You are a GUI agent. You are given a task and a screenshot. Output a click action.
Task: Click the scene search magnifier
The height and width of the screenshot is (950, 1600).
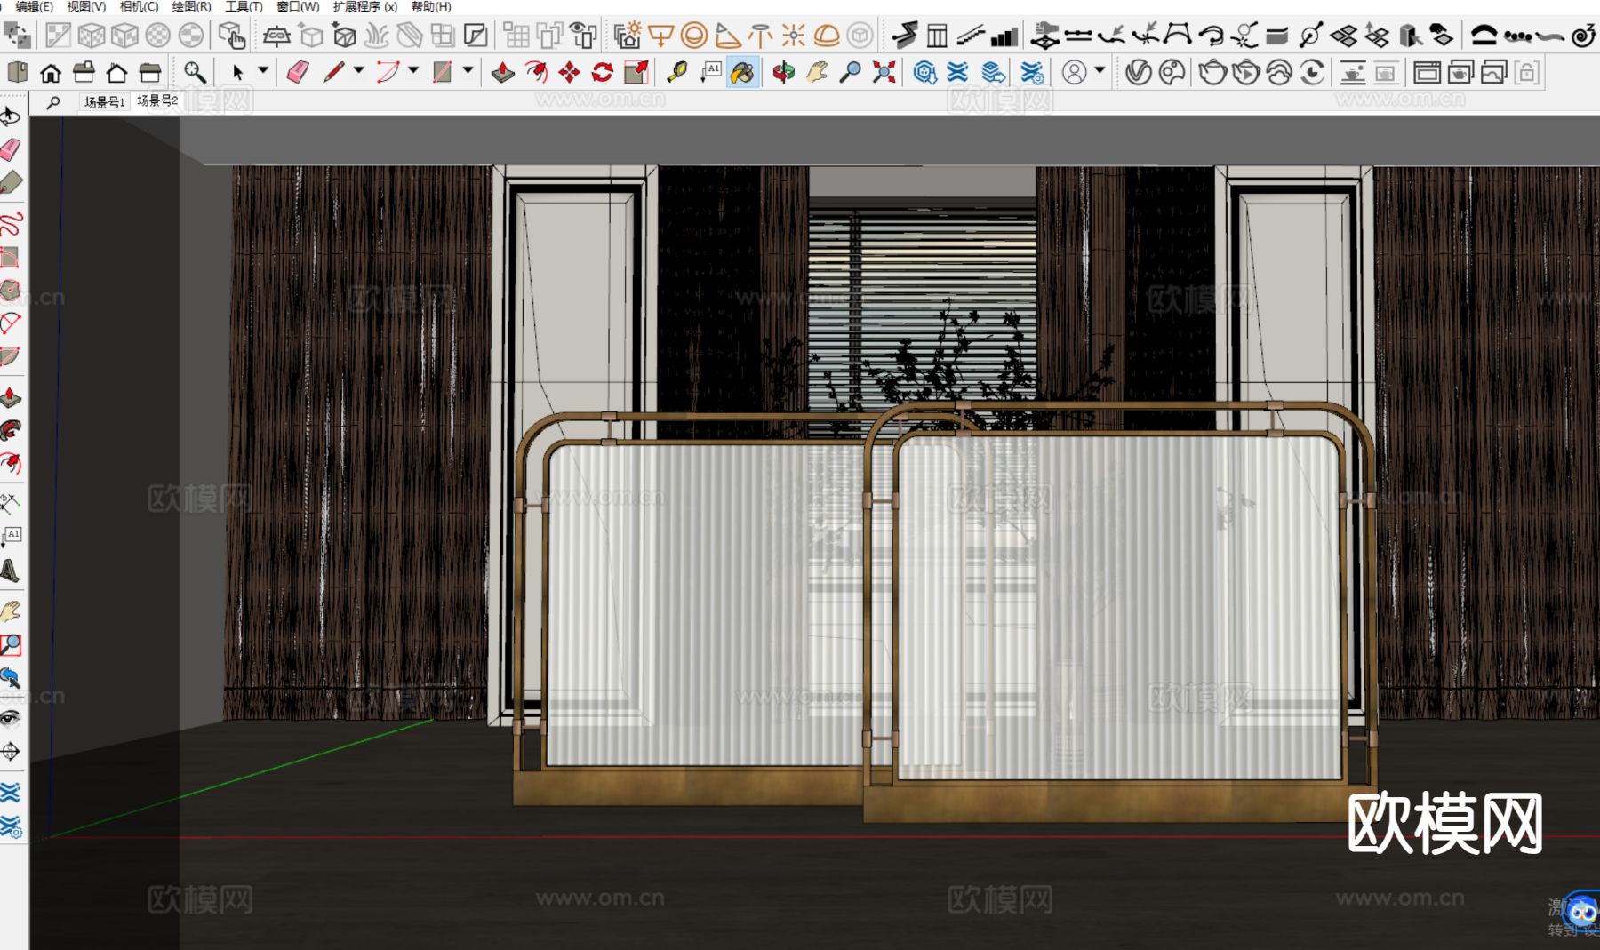click(x=53, y=102)
